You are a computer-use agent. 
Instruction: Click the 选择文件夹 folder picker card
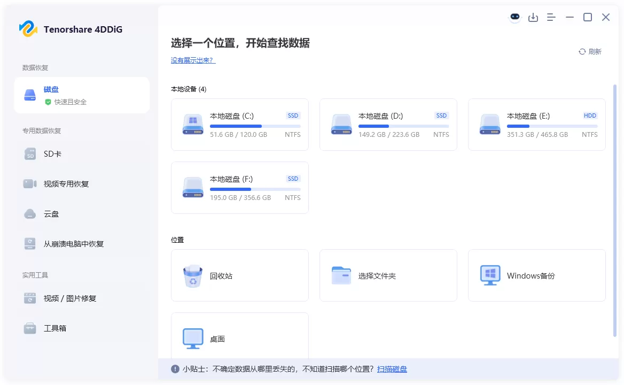coord(388,275)
